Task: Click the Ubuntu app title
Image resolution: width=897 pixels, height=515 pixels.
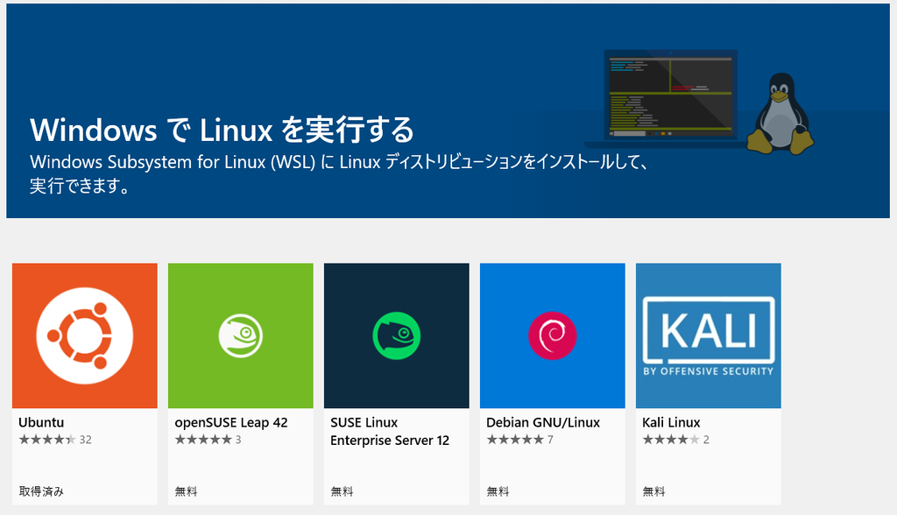Action: click(x=41, y=422)
